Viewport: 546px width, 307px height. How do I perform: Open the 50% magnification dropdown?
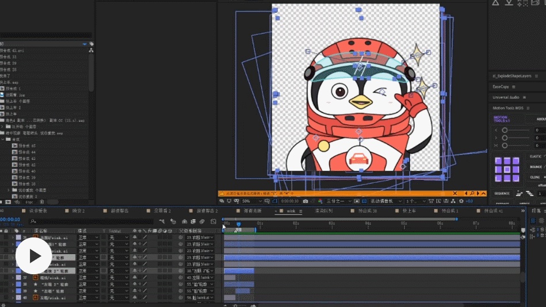click(x=252, y=201)
